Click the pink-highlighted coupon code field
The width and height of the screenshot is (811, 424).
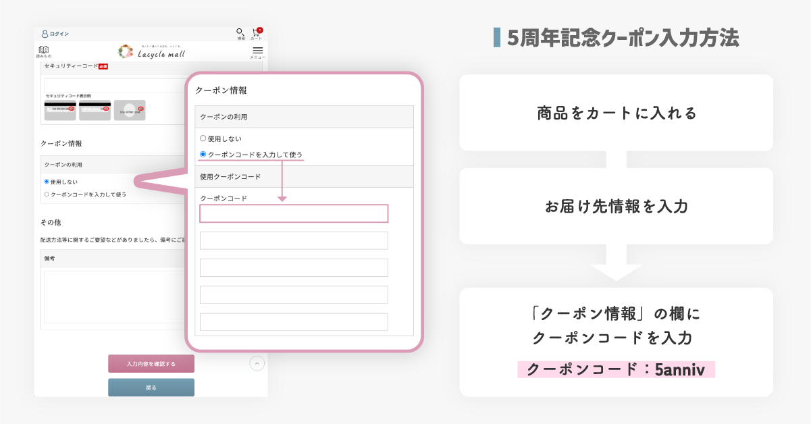click(x=294, y=213)
